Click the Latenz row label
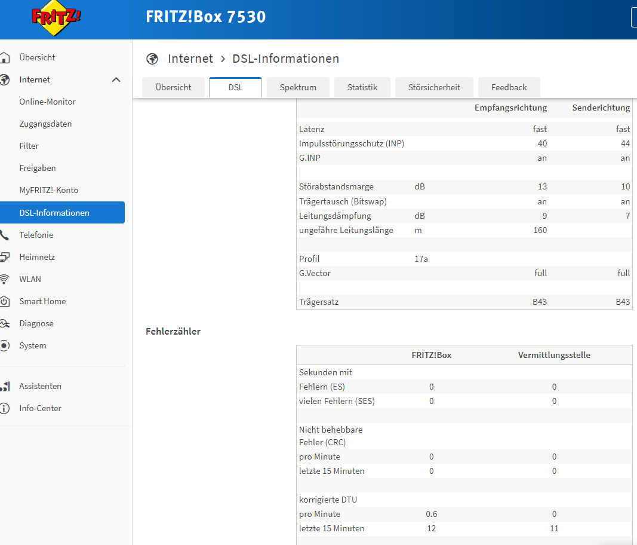637x545 pixels. 312,129
